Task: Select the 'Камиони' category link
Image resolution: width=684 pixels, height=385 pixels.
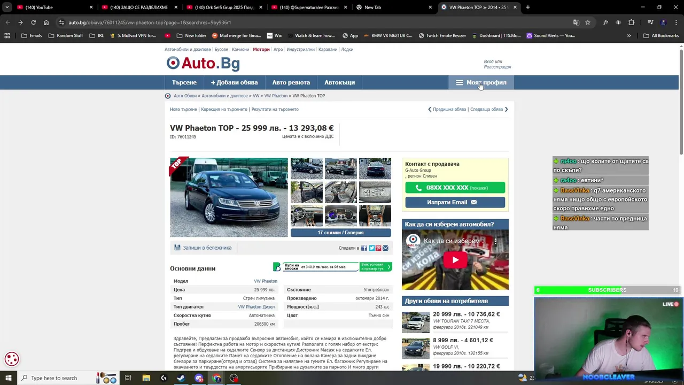Action: (240, 49)
